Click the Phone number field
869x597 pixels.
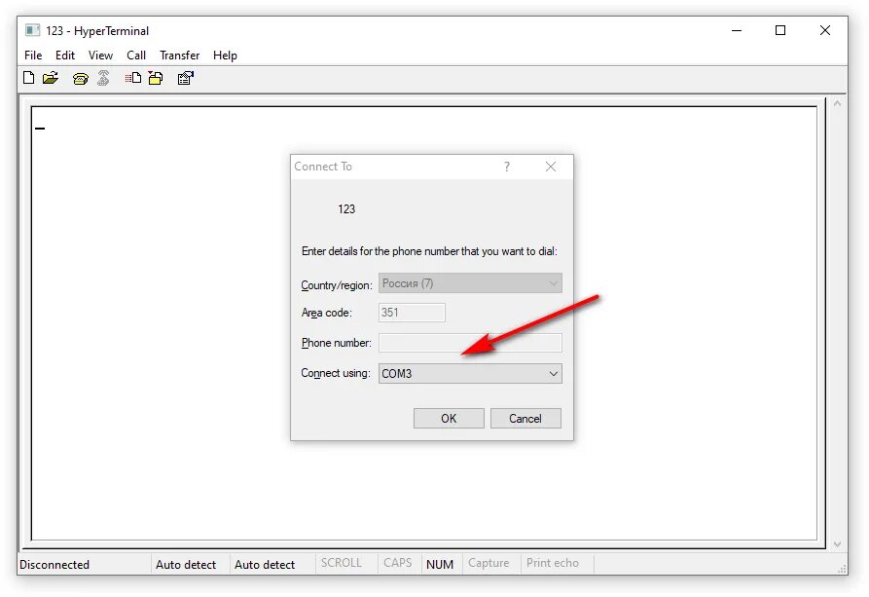click(470, 343)
